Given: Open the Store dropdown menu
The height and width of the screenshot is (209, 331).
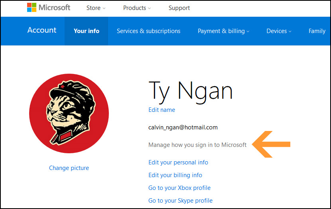Looking at the screenshot, I should (x=96, y=8).
